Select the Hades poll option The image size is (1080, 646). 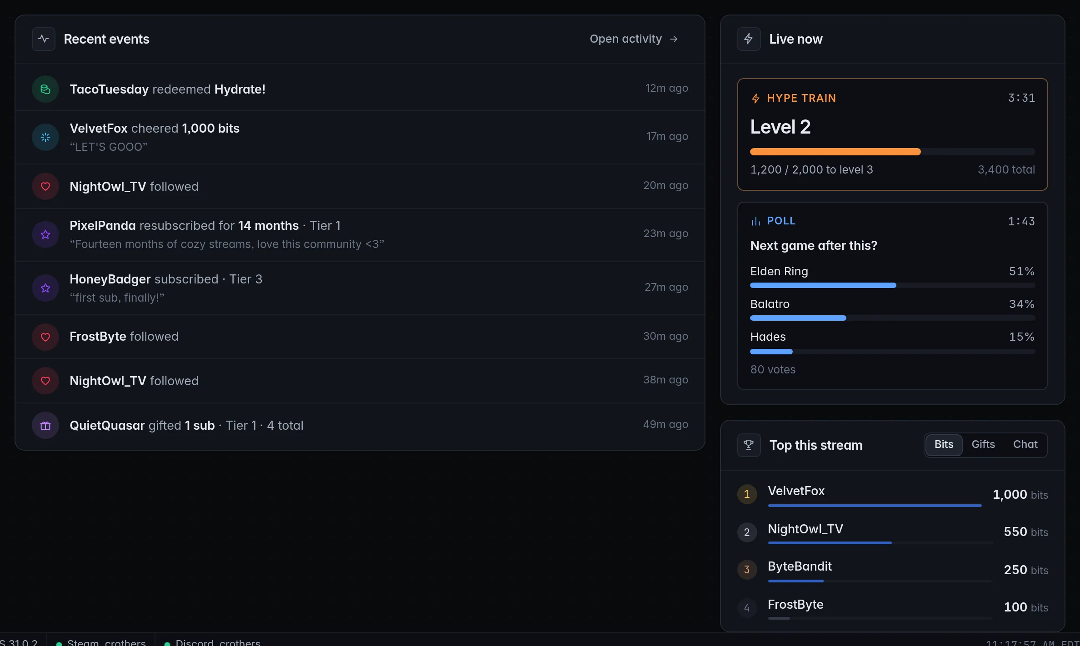(893, 343)
